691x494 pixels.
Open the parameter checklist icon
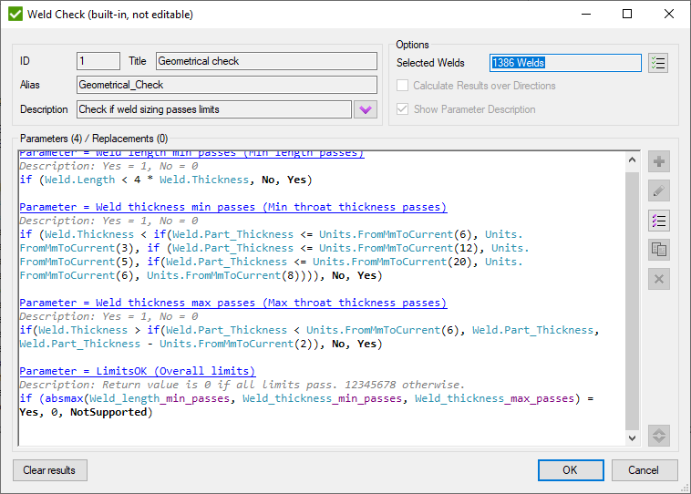(x=658, y=221)
